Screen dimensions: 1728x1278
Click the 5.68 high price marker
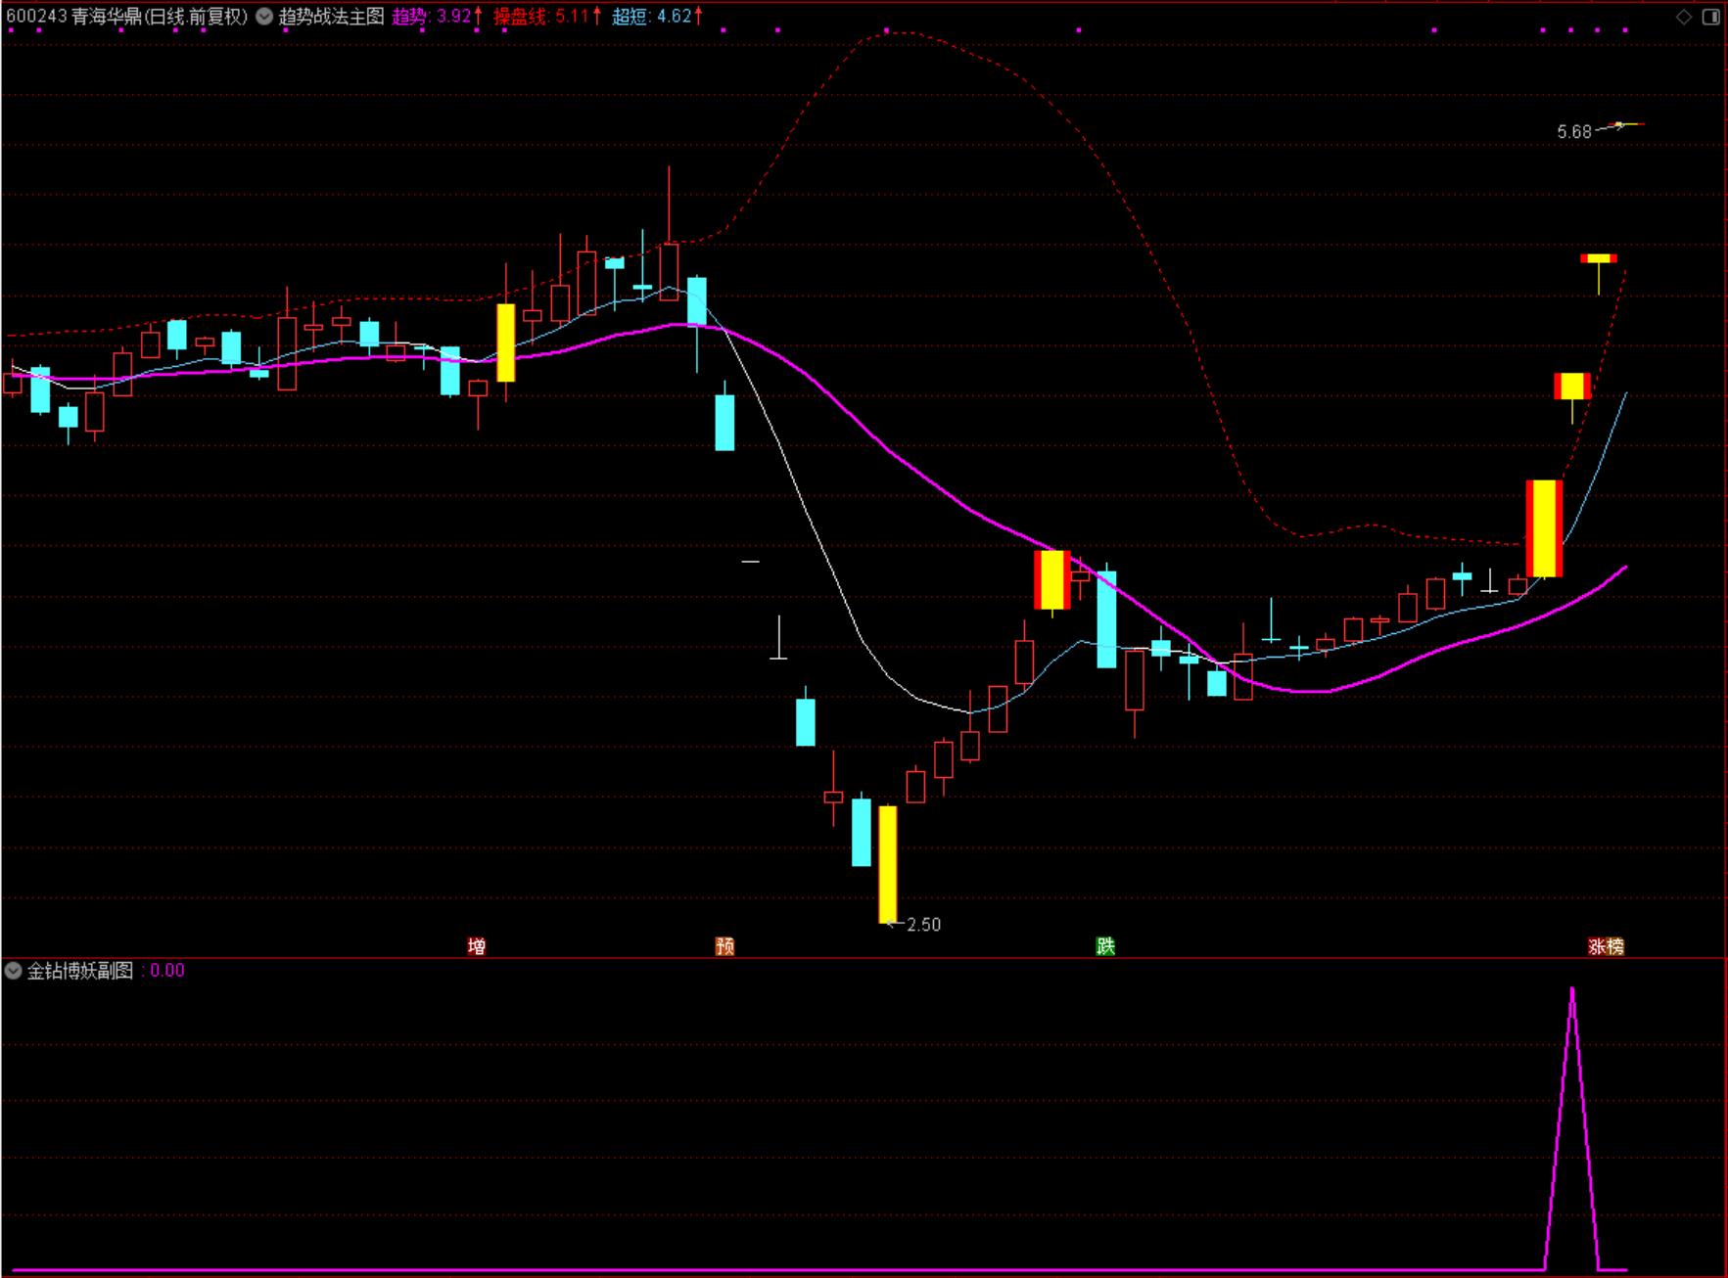point(1574,132)
